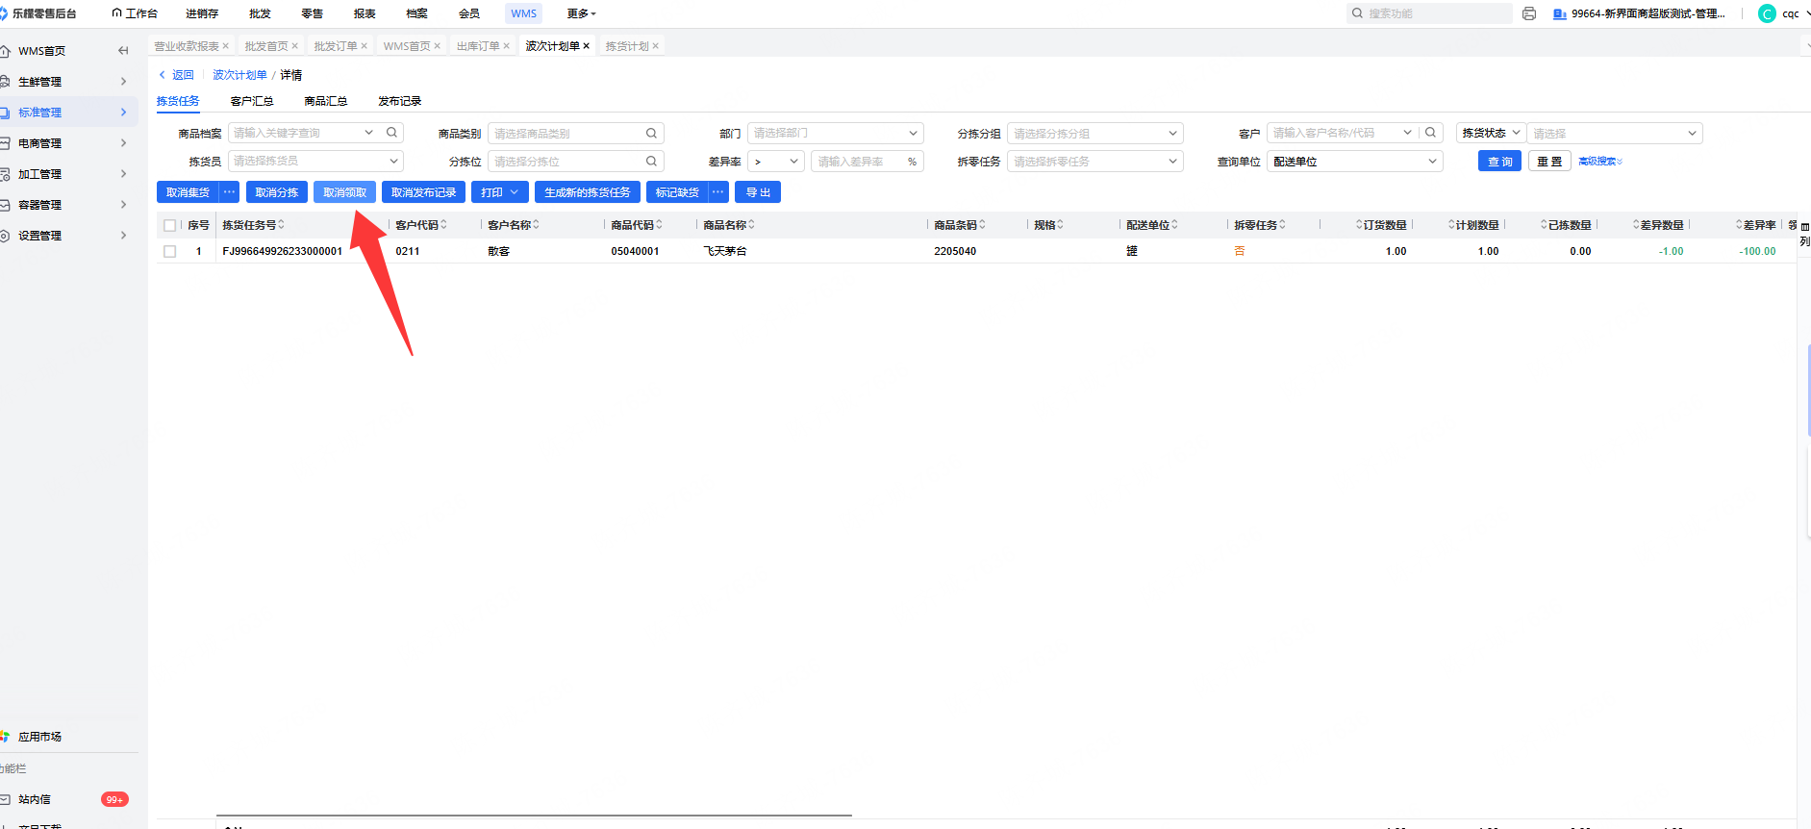Go back via the 返回 link
Screen dimensions: 1811x829
tap(177, 75)
